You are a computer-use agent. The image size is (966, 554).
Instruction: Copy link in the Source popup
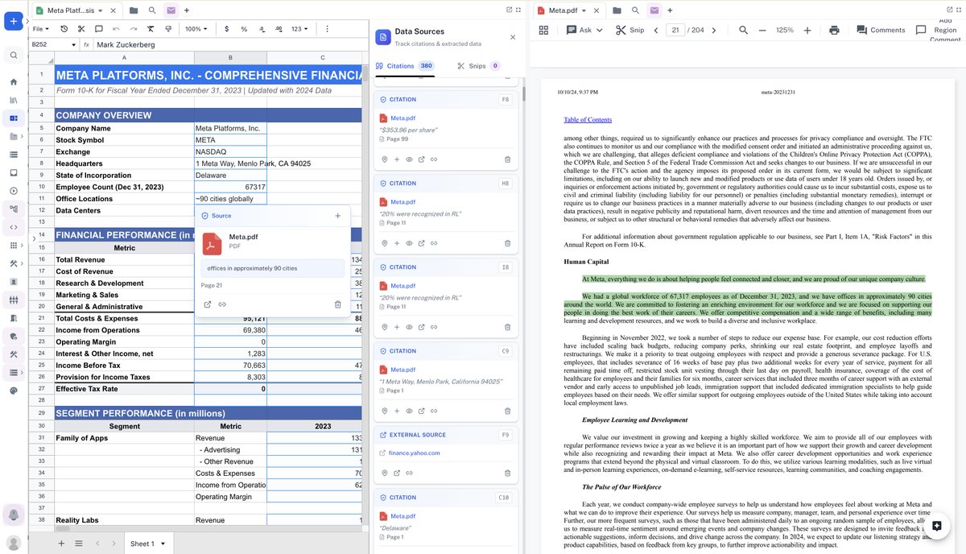pyautogui.click(x=222, y=304)
